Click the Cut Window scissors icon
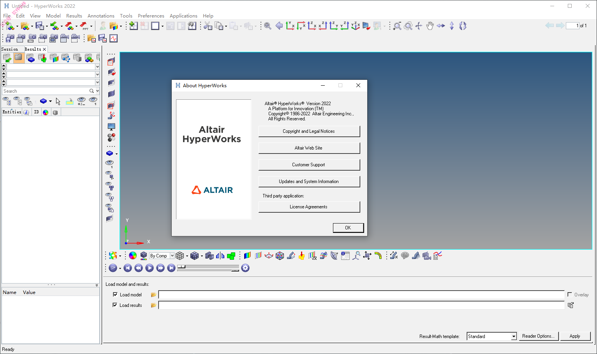Image resolution: width=597 pixels, height=354 pixels. [208, 26]
